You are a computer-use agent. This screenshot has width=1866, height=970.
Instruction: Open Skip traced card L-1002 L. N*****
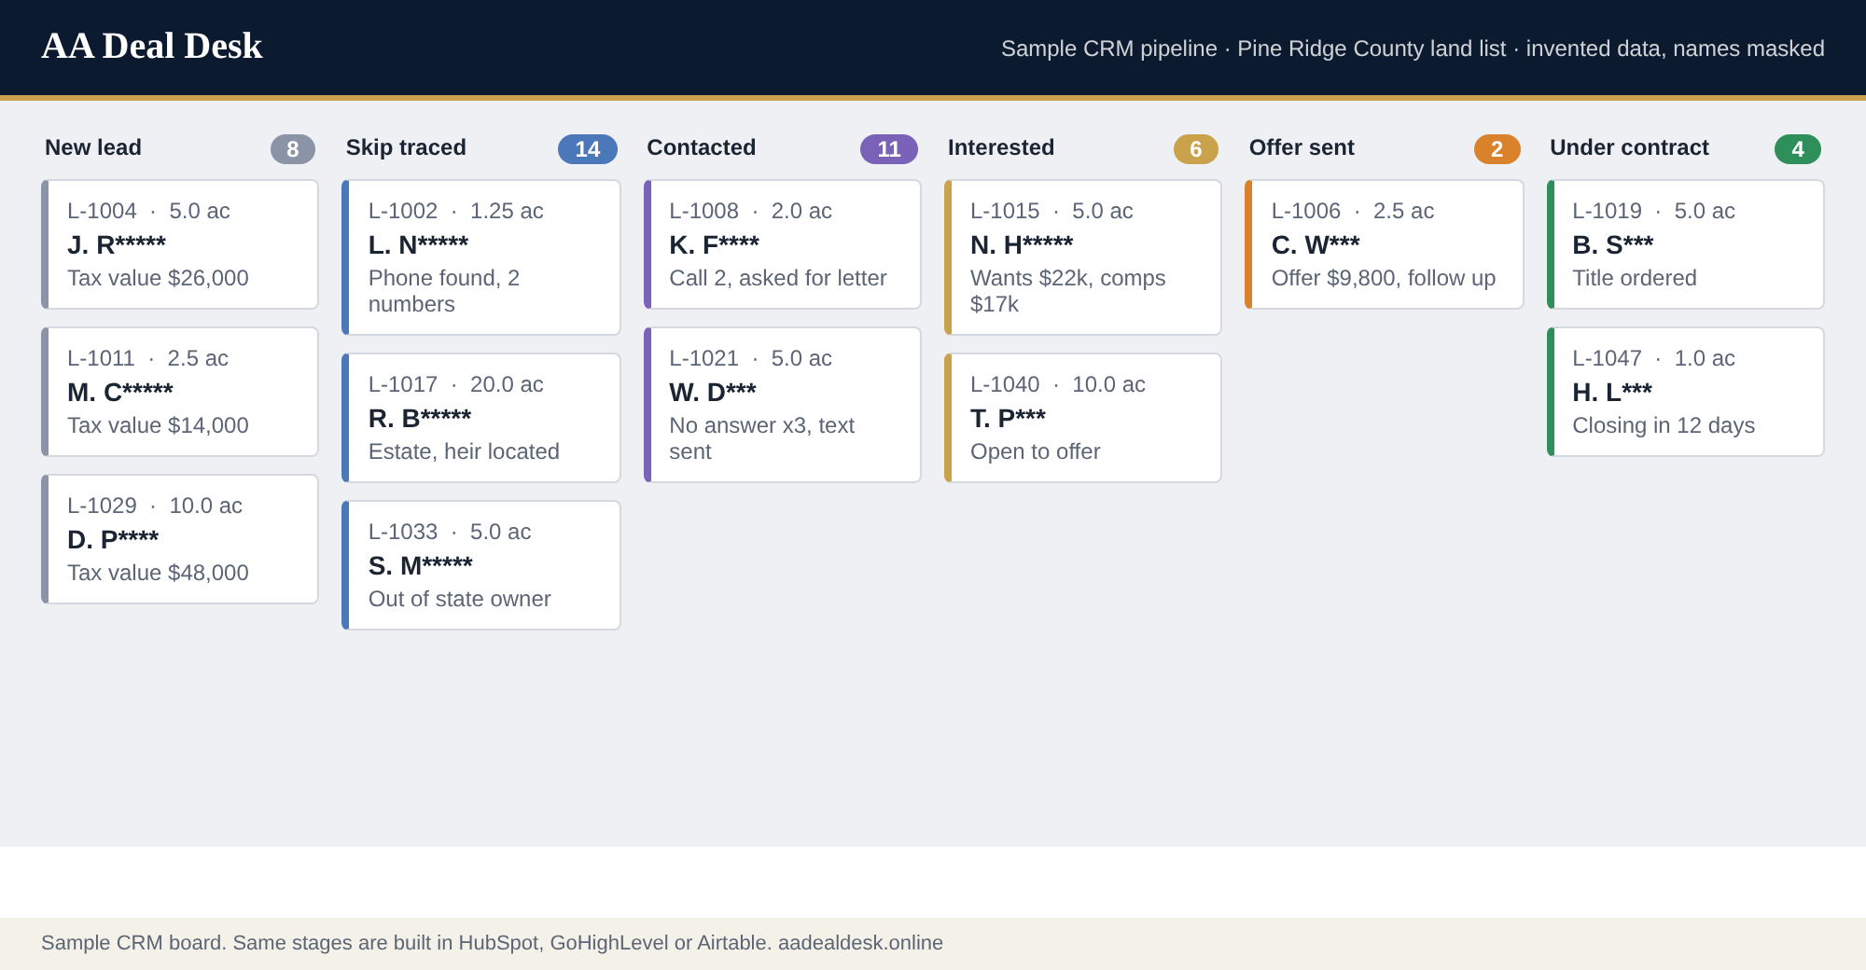coord(481,257)
